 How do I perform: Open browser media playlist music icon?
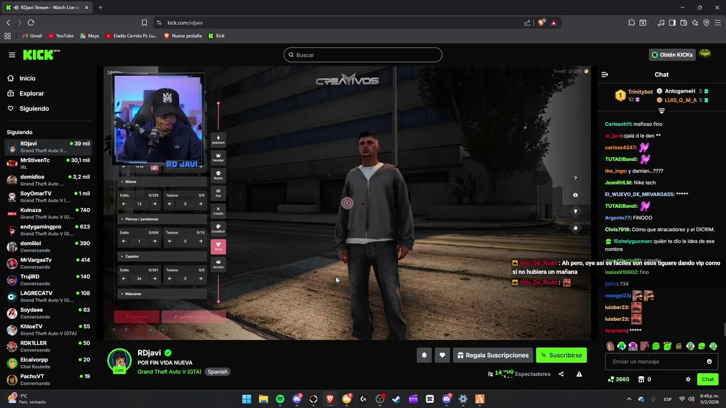pos(661,23)
